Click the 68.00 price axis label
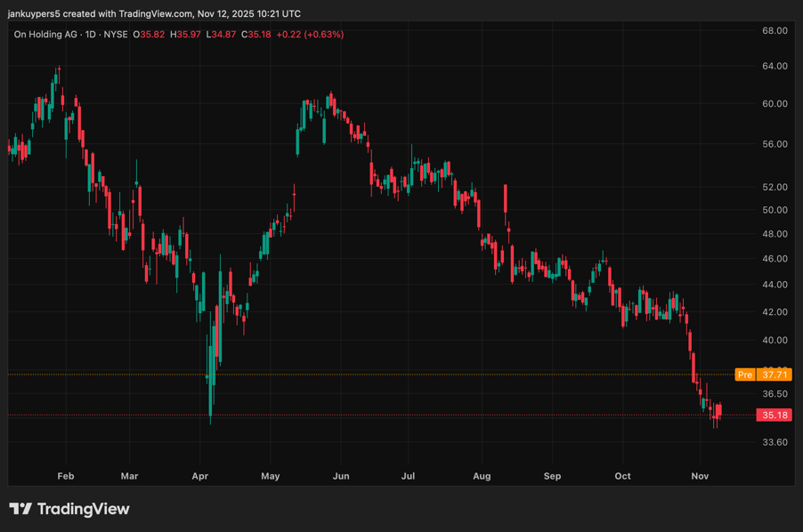The height and width of the screenshot is (532, 803). [775, 30]
